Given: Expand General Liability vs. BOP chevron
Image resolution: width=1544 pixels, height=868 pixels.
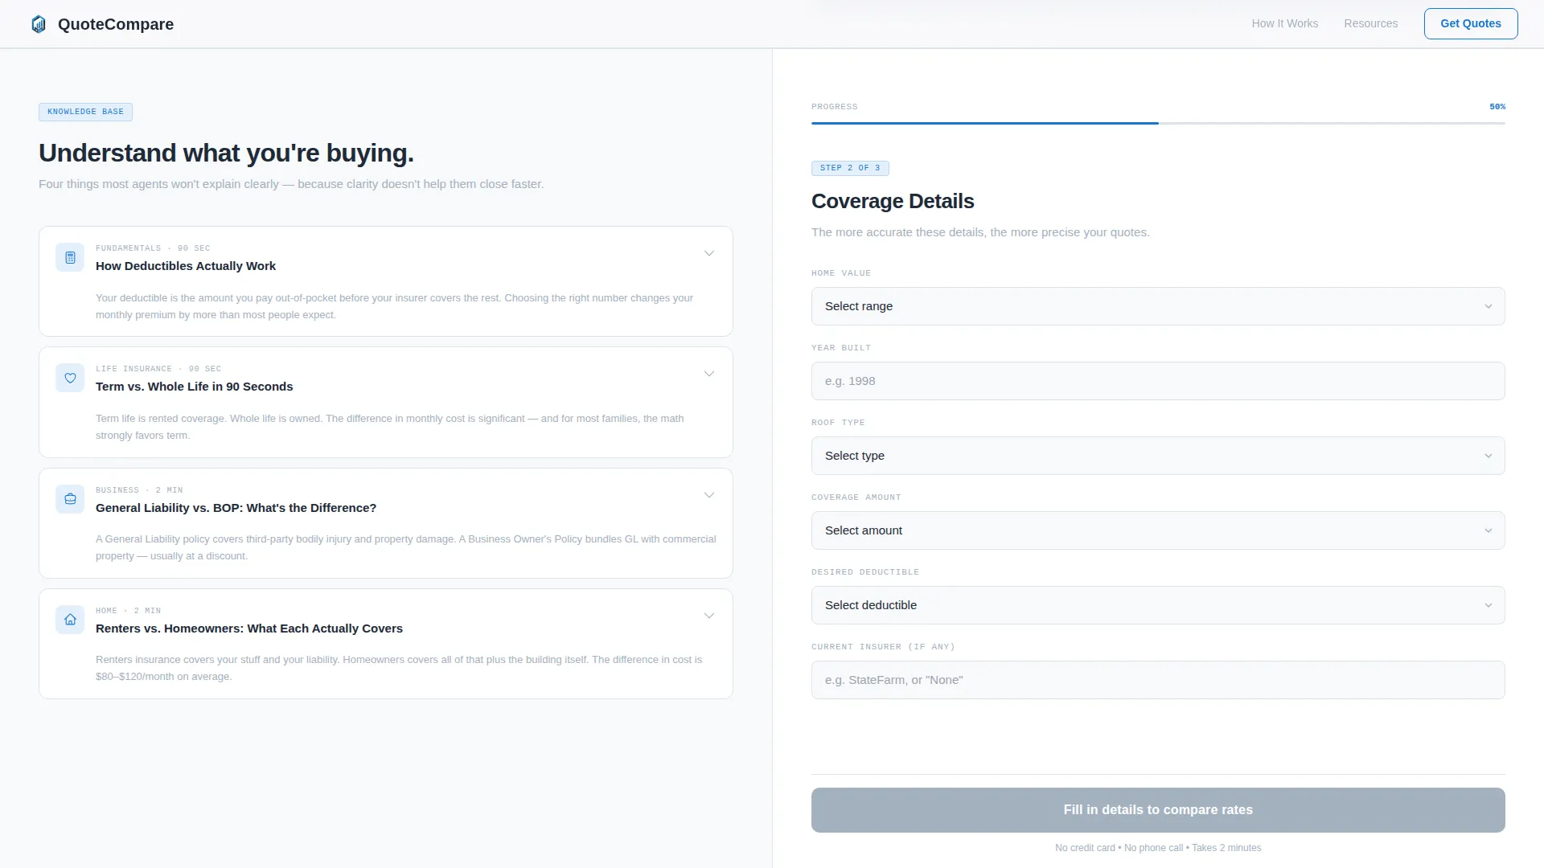Looking at the screenshot, I should click(709, 495).
